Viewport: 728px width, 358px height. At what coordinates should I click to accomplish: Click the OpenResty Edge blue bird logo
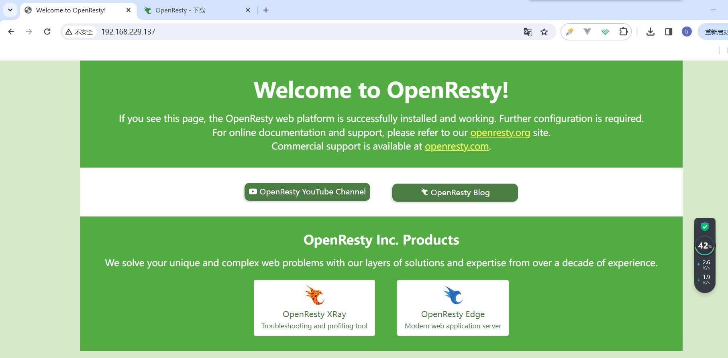coord(453,295)
